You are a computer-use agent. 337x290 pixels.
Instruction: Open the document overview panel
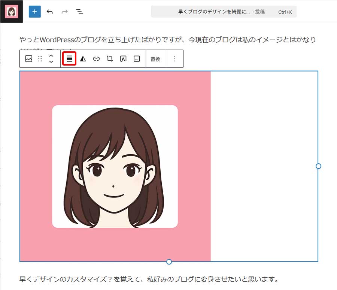click(79, 12)
